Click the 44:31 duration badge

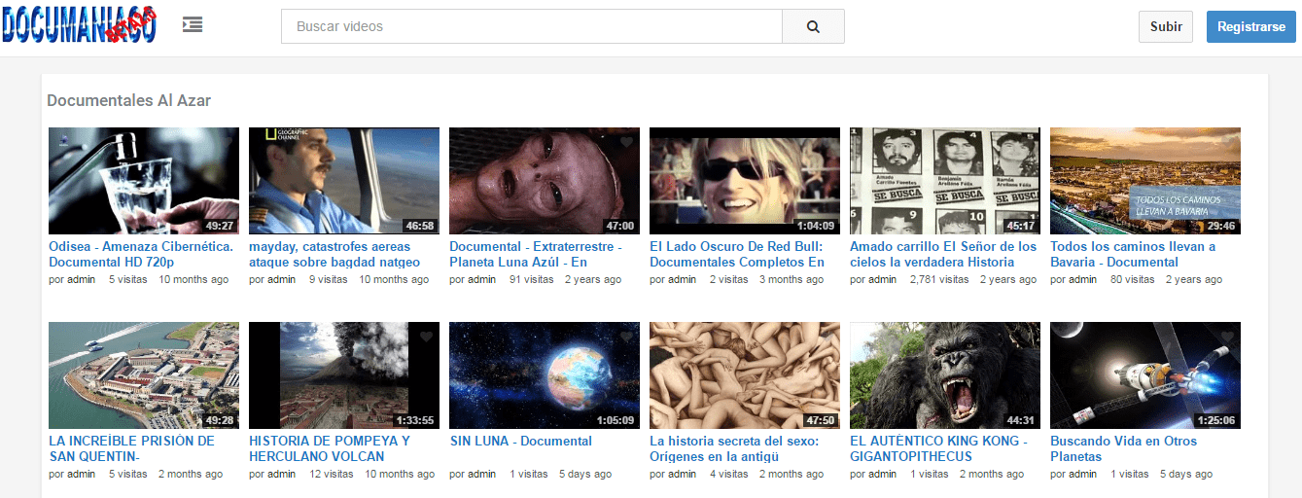(x=1021, y=420)
